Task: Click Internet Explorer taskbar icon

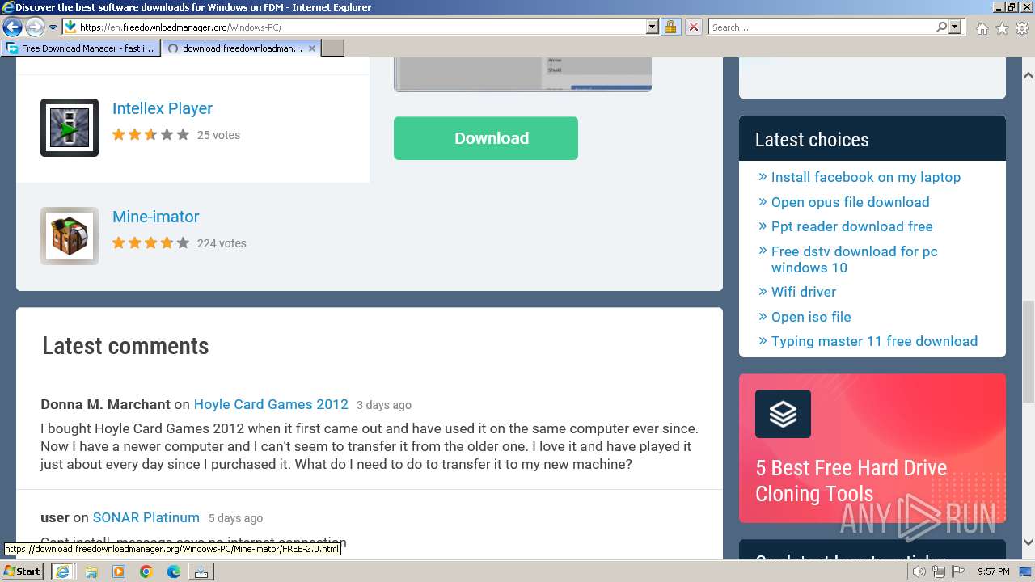Action: pyautogui.click(x=62, y=571)
